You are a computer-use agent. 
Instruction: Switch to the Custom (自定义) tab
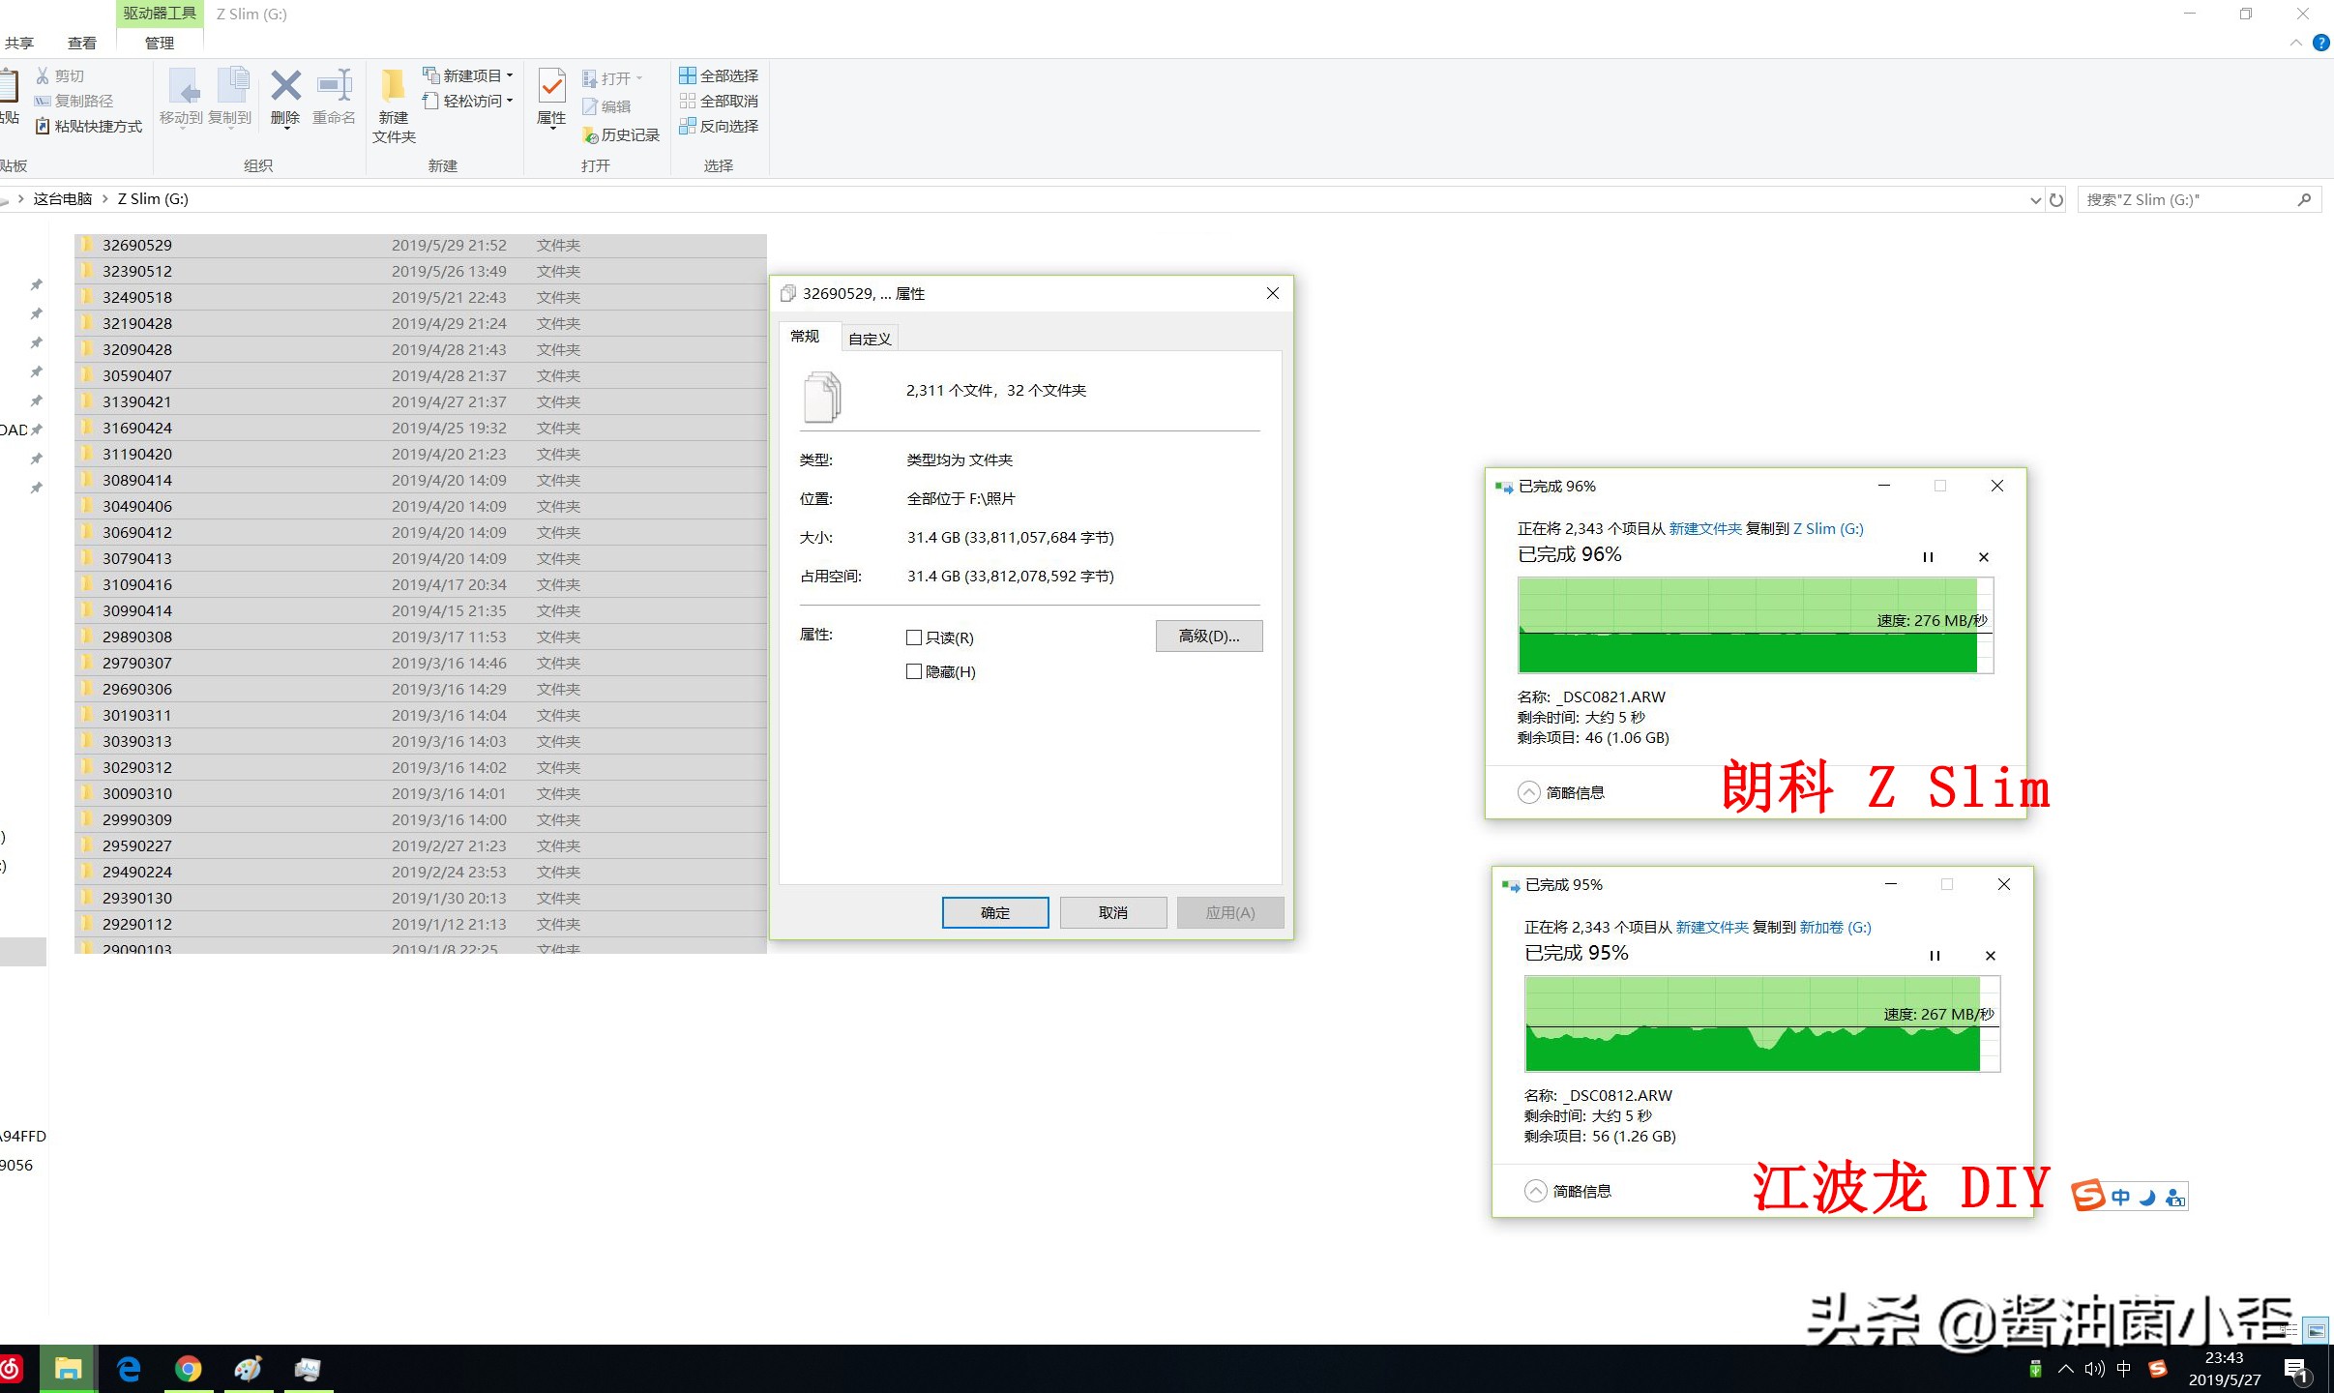coord(870,339)
